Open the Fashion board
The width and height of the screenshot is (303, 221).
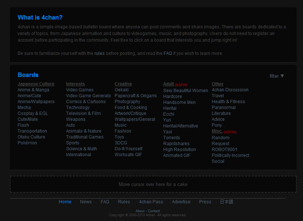coord(123,131)
